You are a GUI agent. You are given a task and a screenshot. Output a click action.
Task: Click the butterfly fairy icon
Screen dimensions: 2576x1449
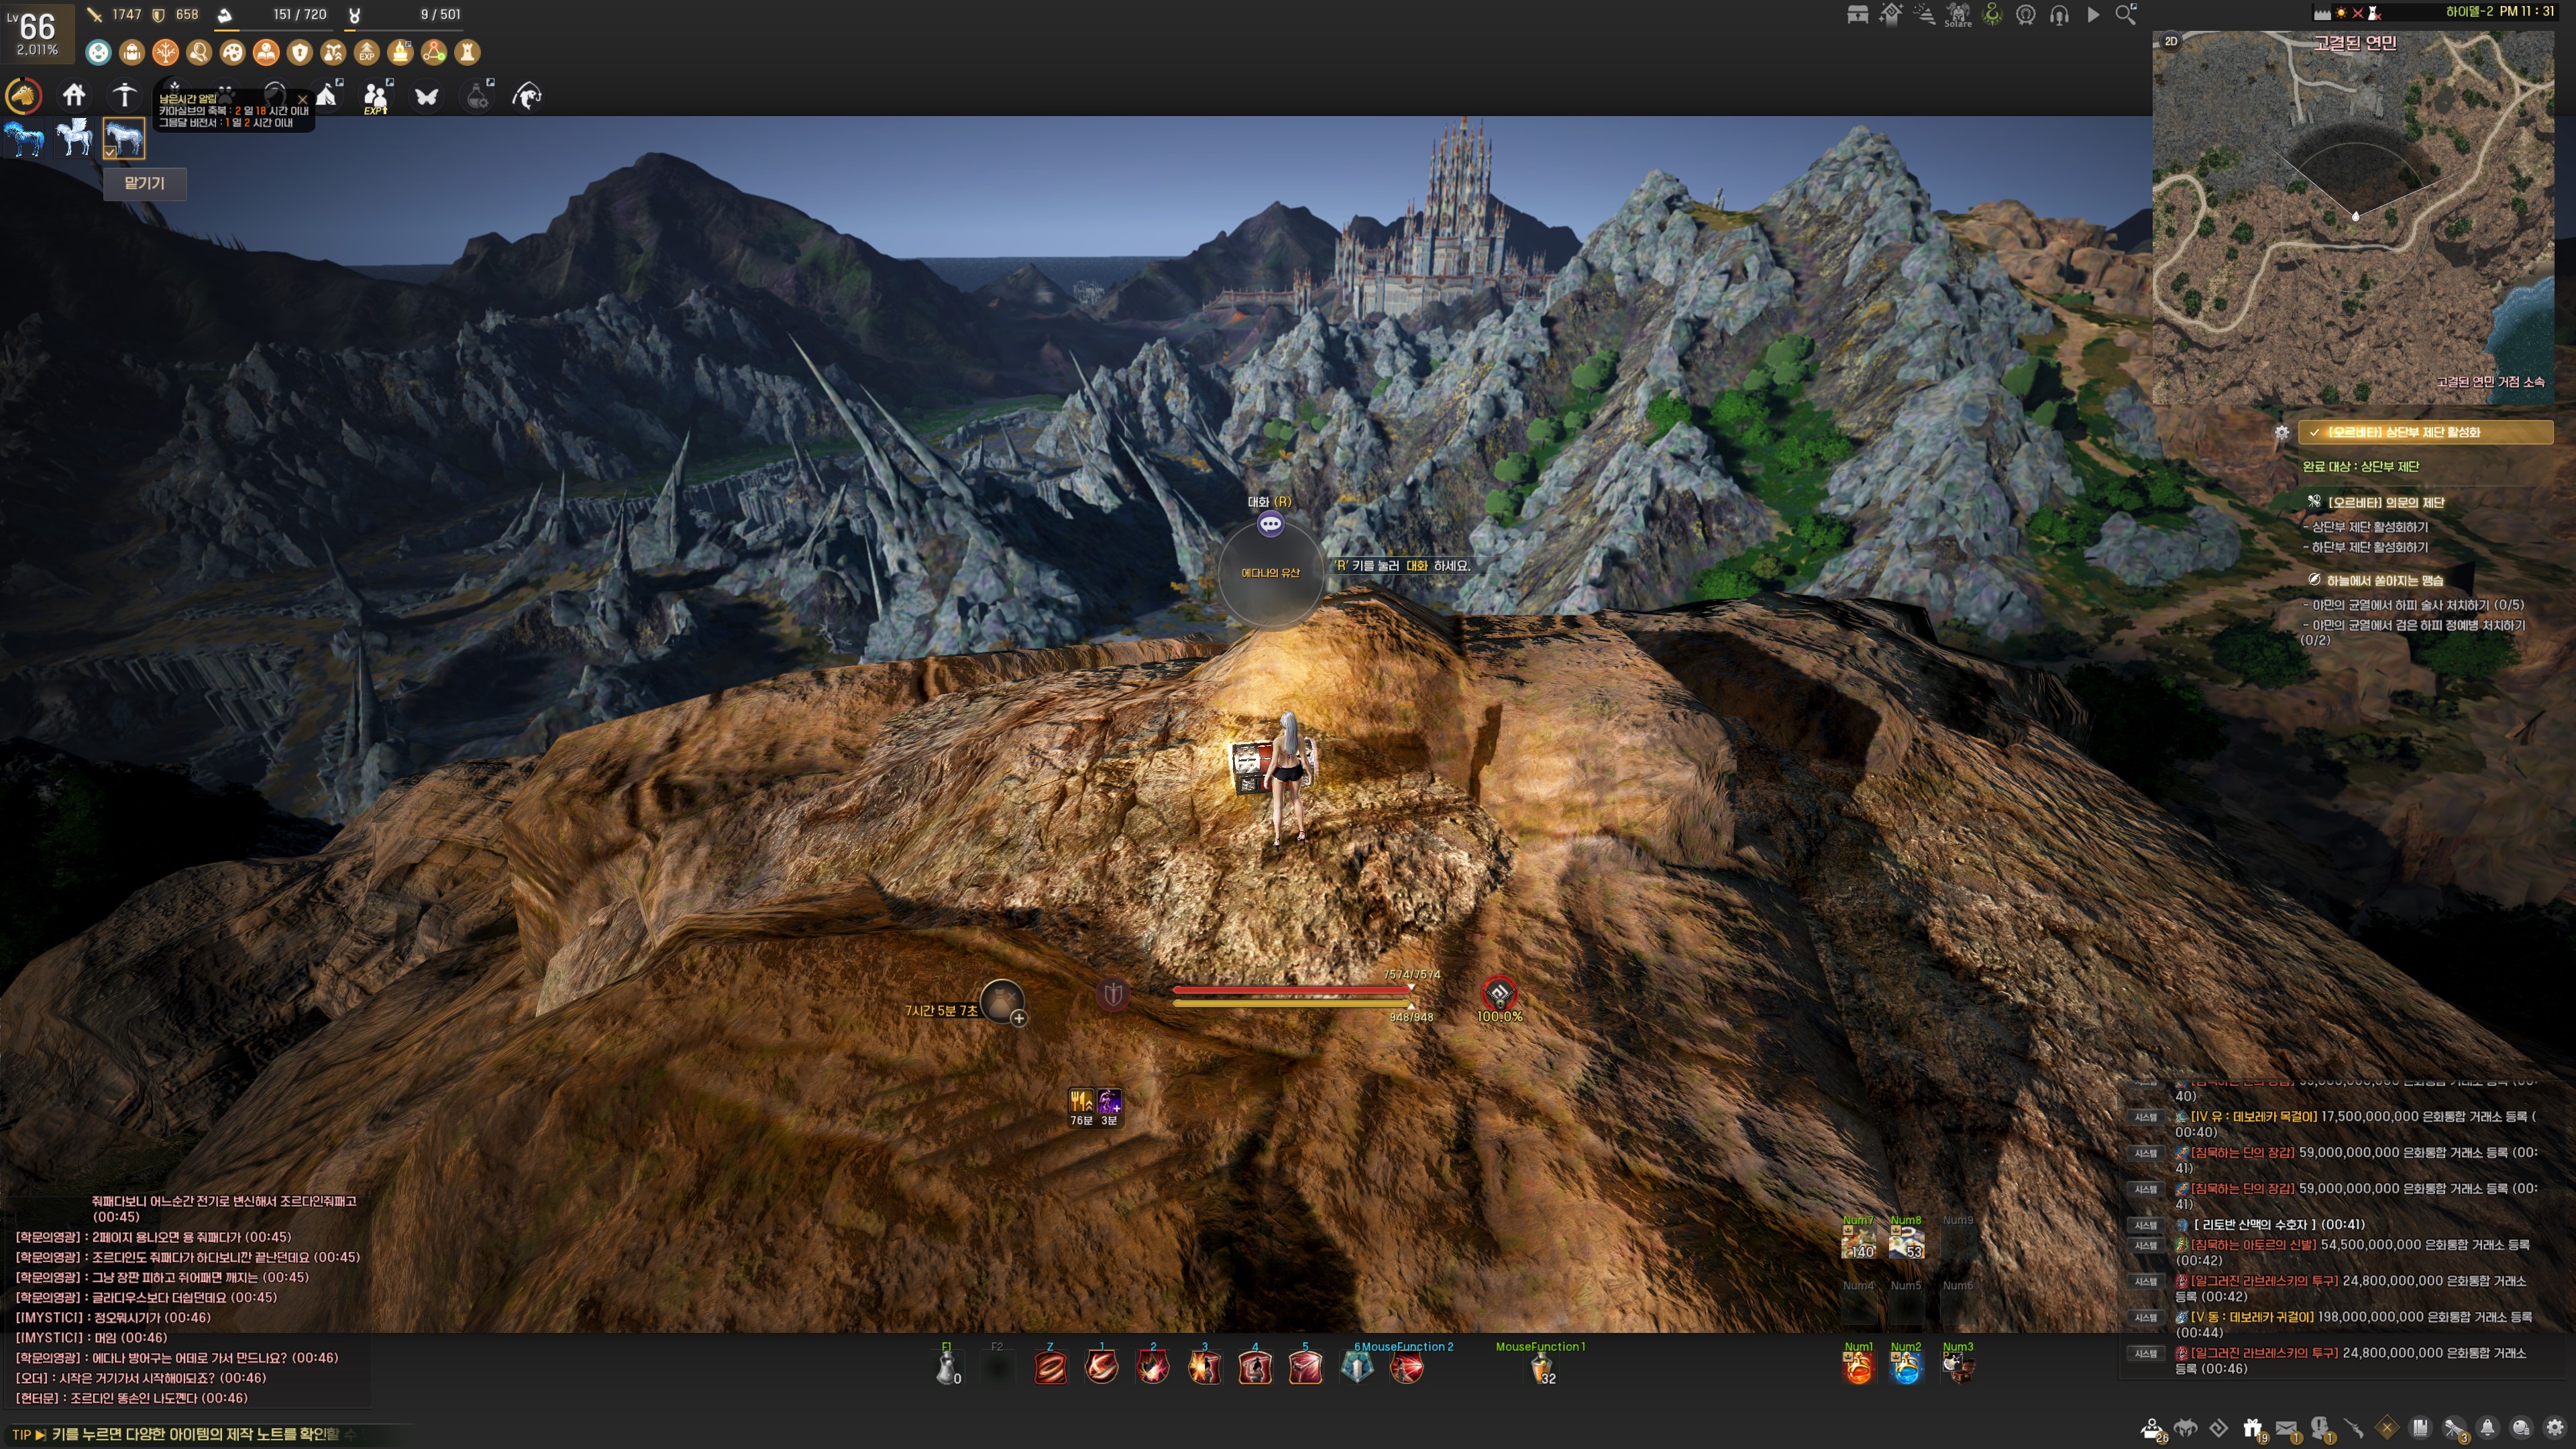tap(427, 97)
